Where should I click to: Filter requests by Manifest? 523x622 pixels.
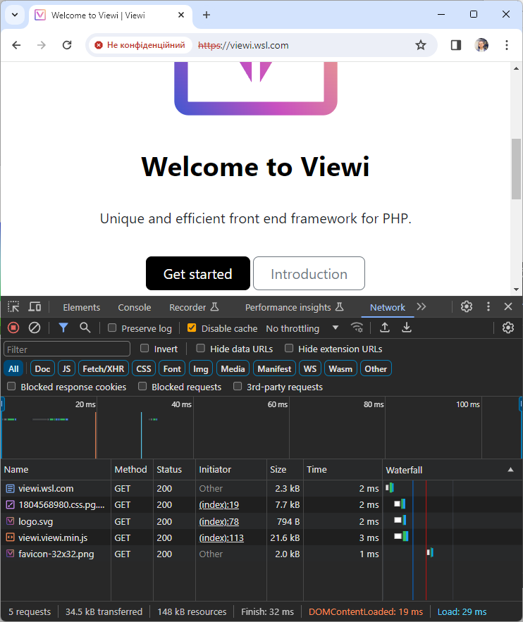pyautogui.click(x=274, y=369)
